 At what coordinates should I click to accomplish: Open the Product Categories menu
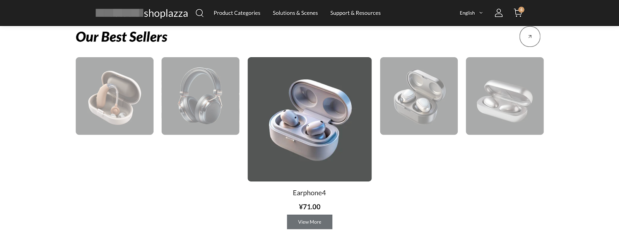237,13
